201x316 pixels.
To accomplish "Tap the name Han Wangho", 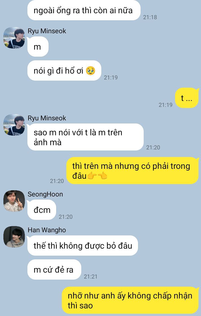I will click(47, 230).
